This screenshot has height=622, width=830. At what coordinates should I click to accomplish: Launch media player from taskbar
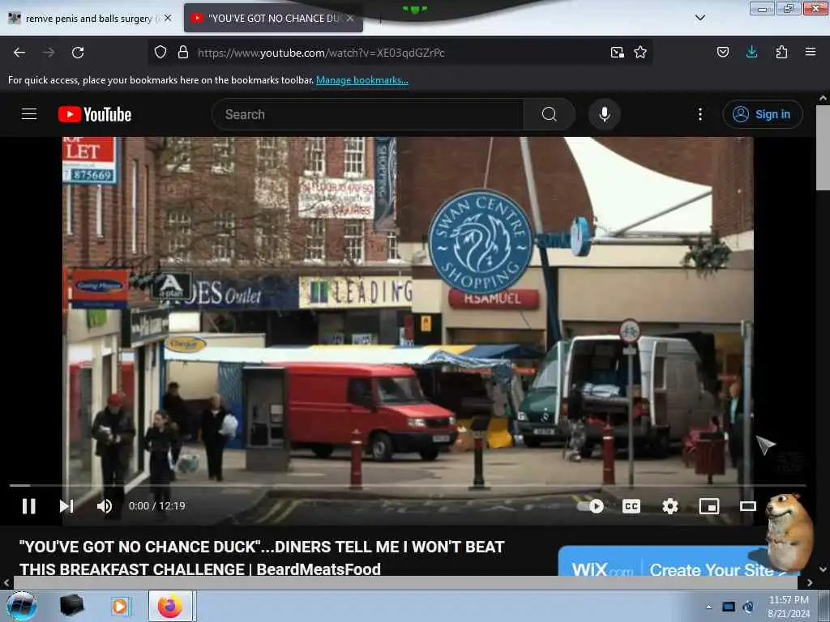(121, 606)
